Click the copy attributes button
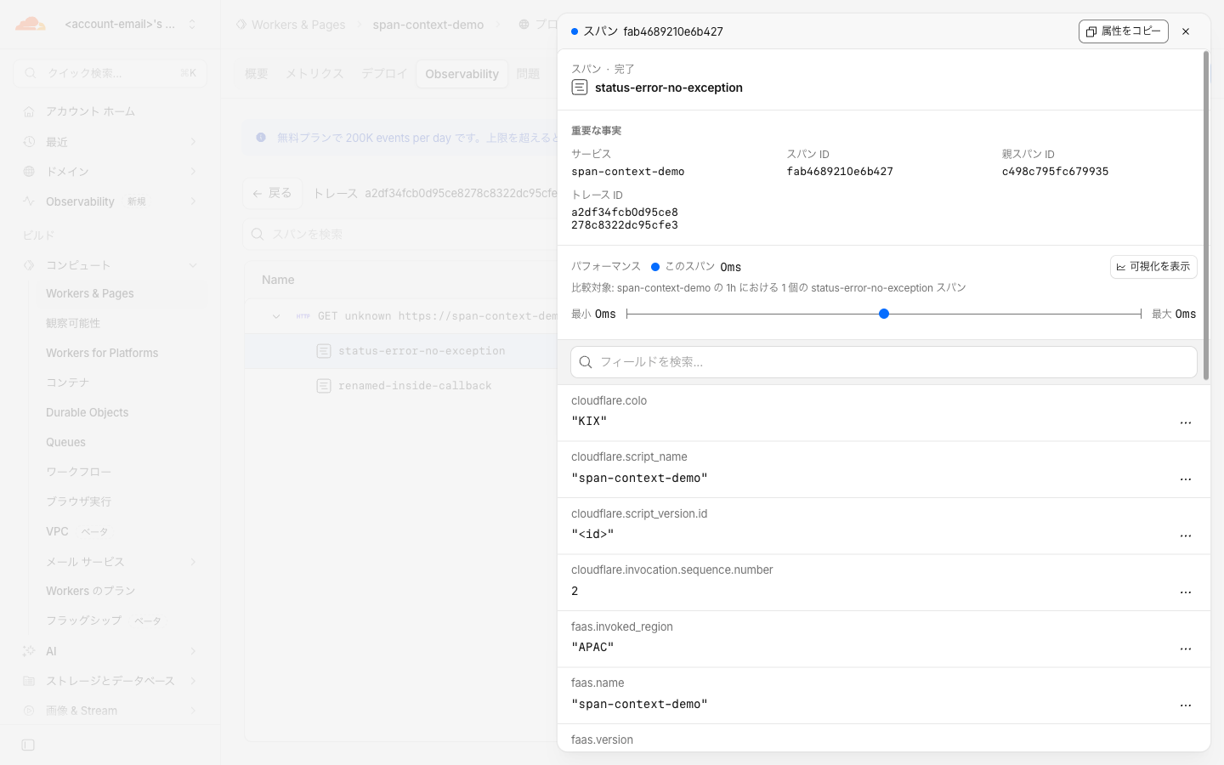 click(x=1123, y=31)
